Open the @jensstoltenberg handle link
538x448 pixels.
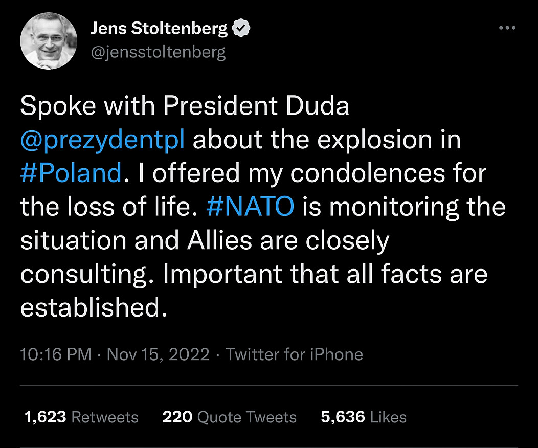(x=158, y=52)
